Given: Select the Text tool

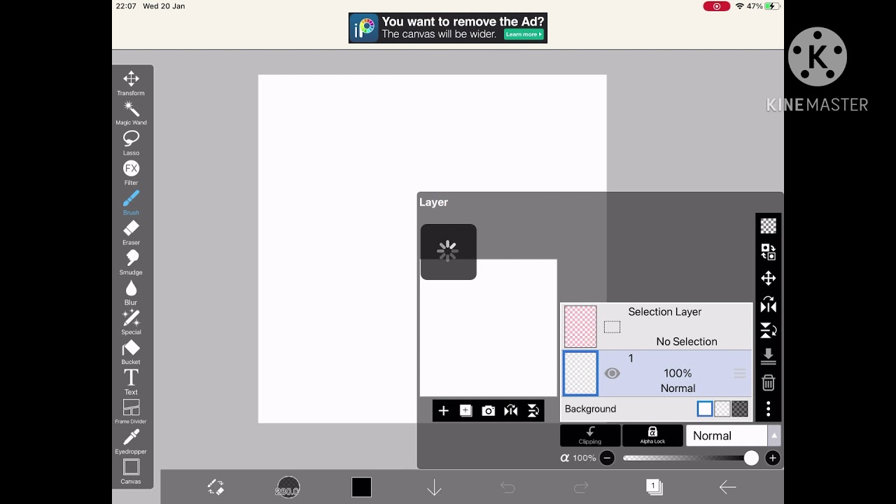Looking at the screenshot, I should (131, 382).
